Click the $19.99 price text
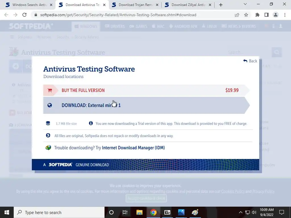The image size is (291, 218). 232,90
